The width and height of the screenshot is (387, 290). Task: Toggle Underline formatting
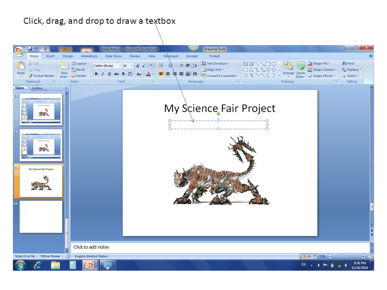point(109,74)
